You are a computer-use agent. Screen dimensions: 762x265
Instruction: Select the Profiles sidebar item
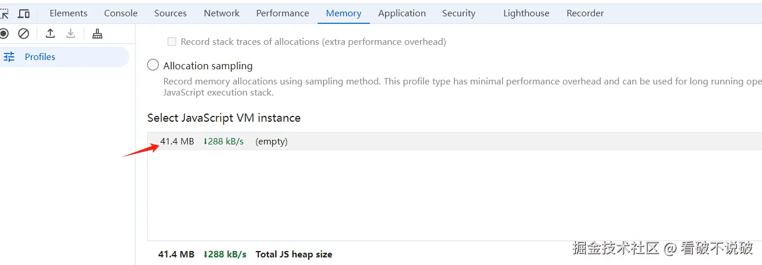coord(40,57)
